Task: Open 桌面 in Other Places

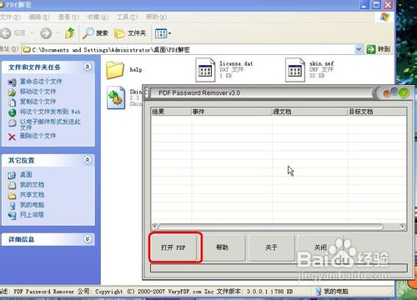Action: click(26, 174)
